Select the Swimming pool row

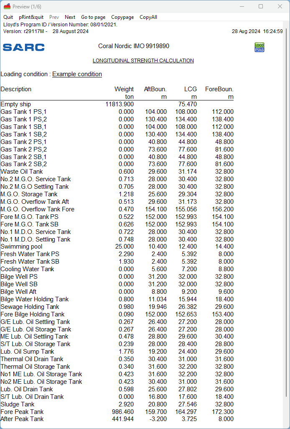[21, 247]
